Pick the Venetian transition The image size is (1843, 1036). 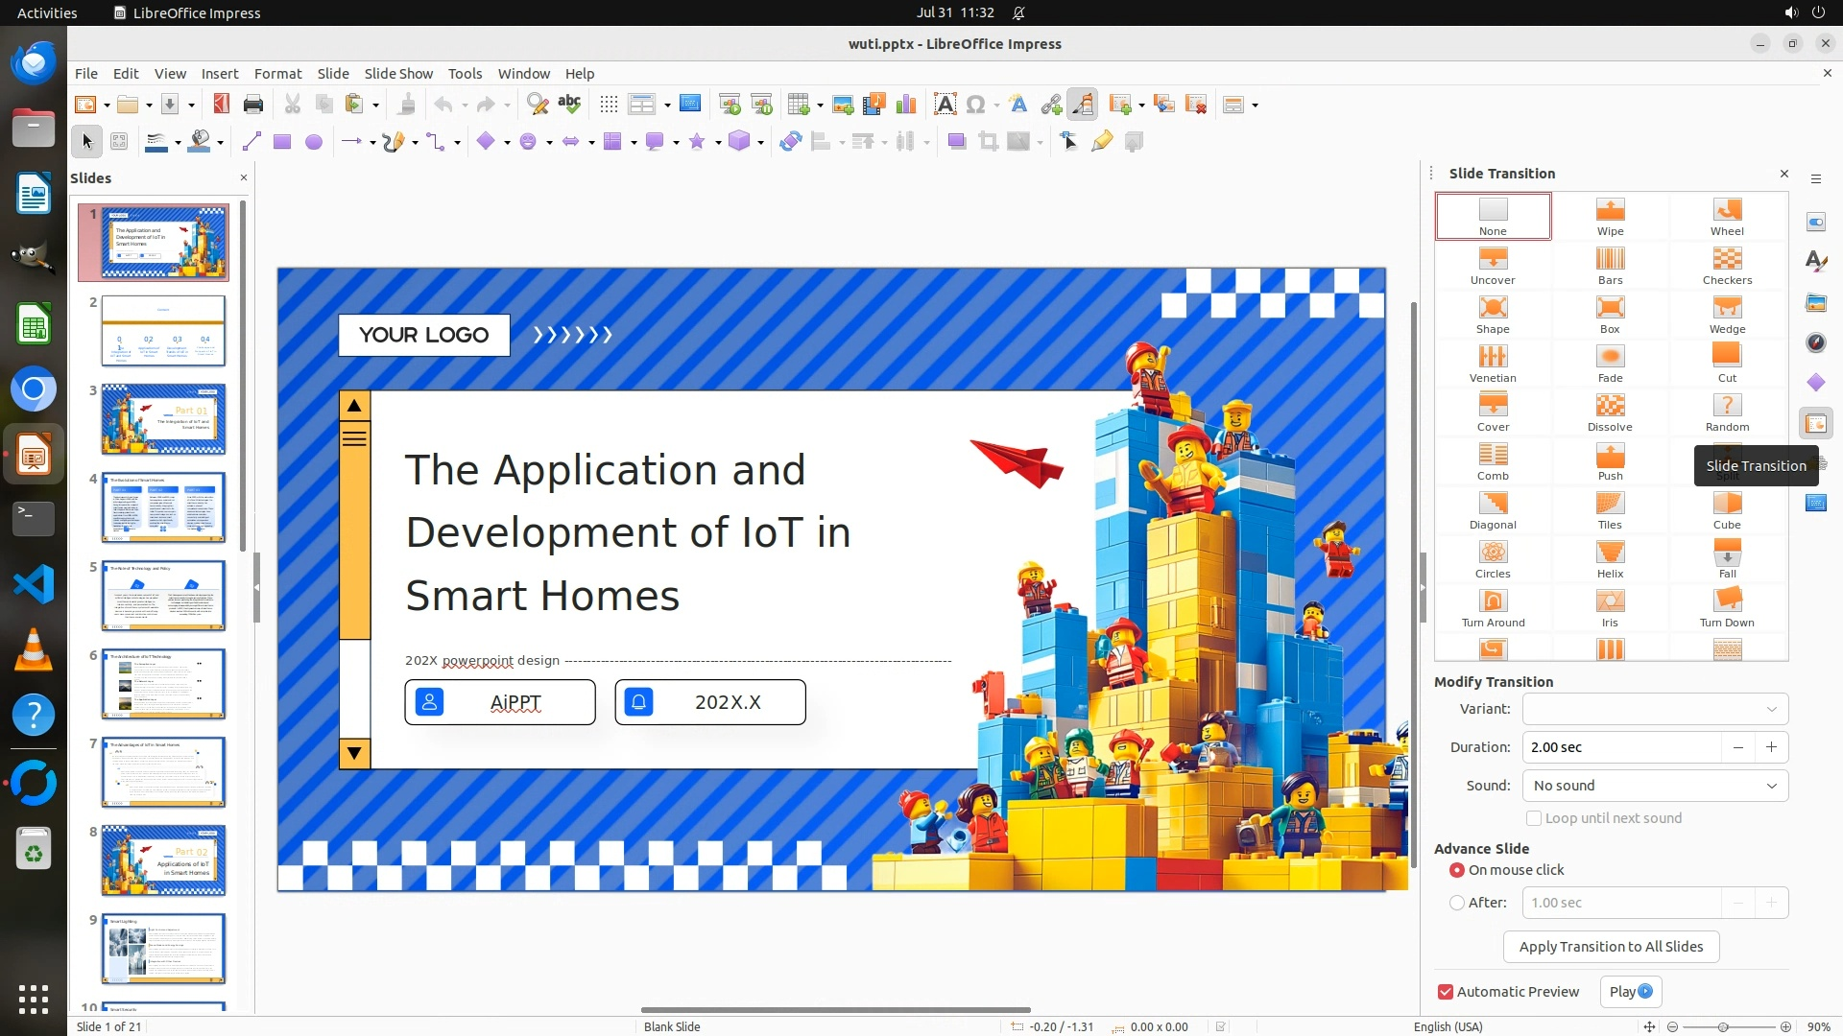[x=1493, y=364]
